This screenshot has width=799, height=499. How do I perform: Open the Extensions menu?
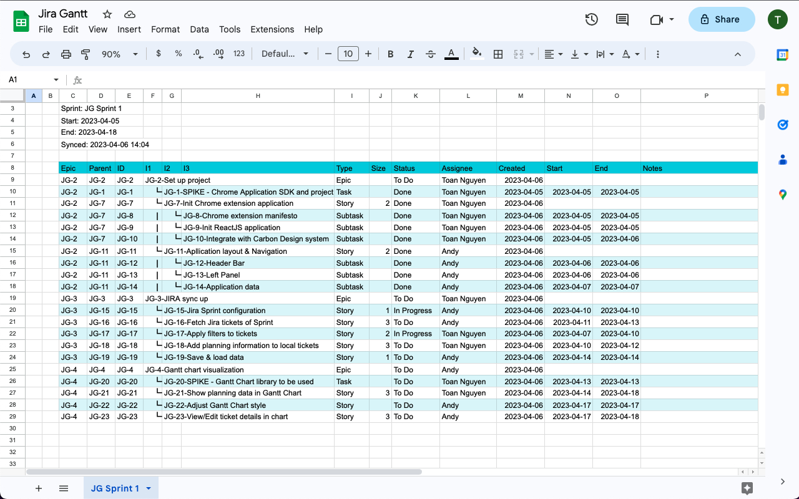(272, 29)
